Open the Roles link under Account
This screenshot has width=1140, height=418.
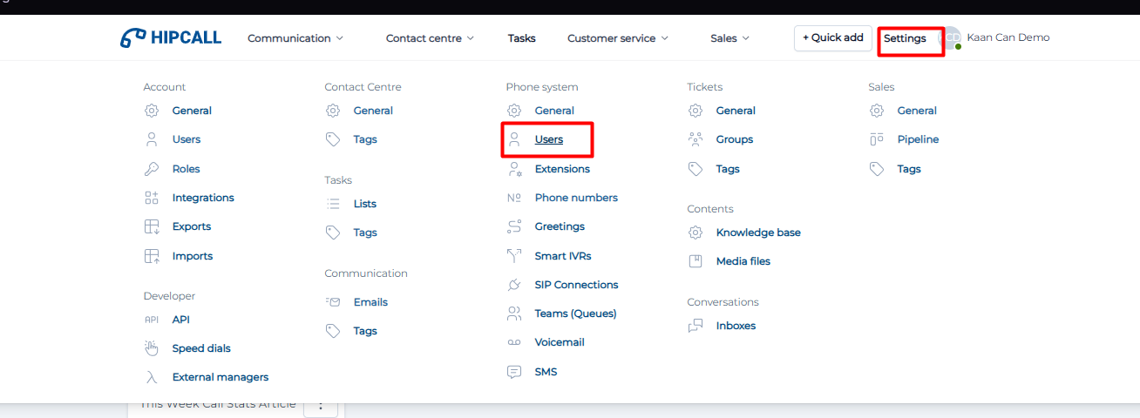[187, 169]
